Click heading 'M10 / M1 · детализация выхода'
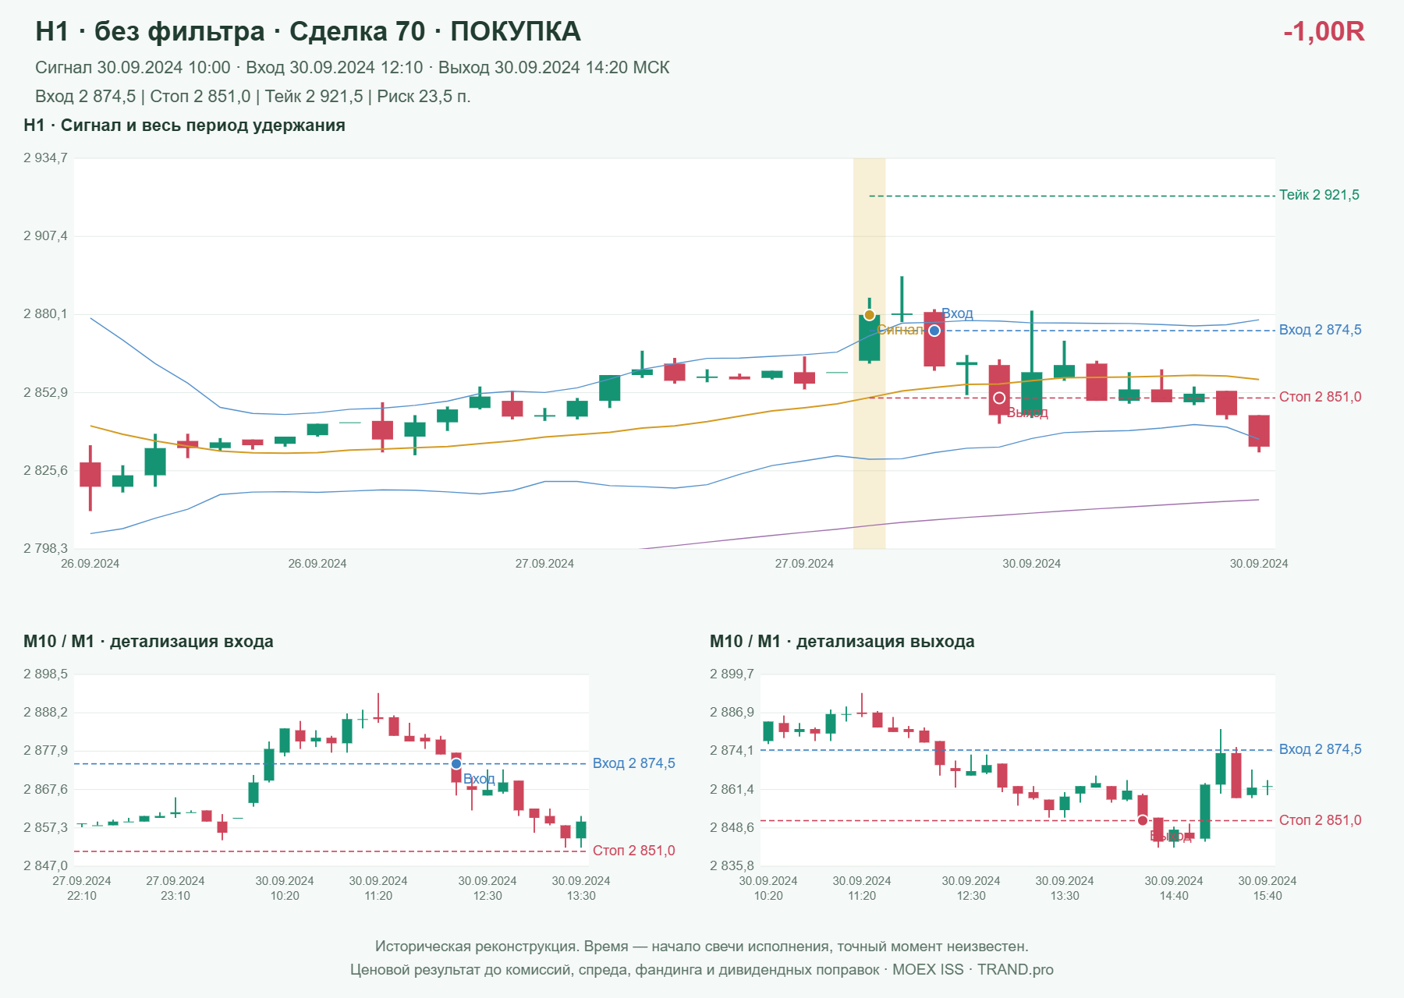The image size is (1404, 998). [x=842, y=642]
